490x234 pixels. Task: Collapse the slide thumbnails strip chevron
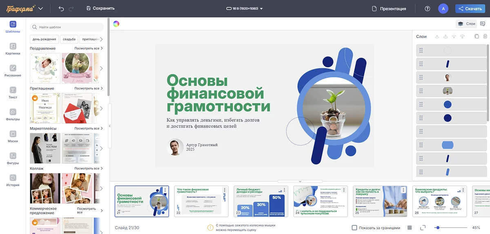(300, 181)
